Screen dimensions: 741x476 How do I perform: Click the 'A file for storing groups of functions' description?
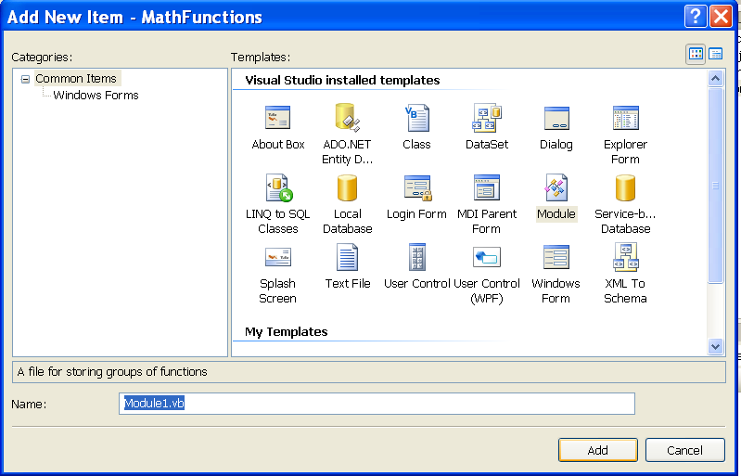coord(112,372)
